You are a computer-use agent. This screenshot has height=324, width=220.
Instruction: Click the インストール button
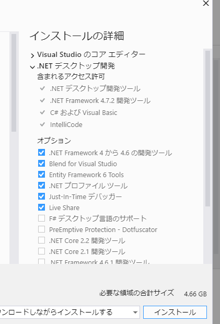(x=175, y=312)
